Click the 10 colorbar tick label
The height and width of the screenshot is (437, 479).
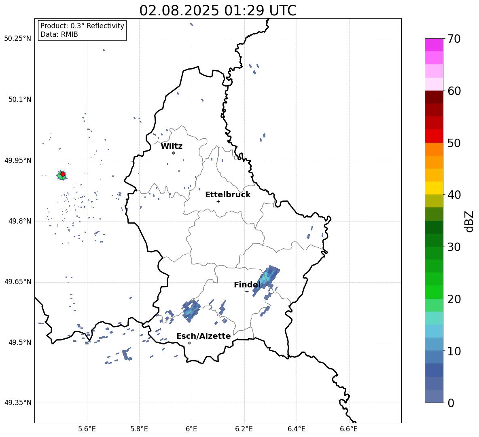pyautogui.click(x=454, y=351)
